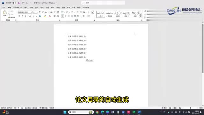Image resolution: width=204 pixels, height=115 pixels.
Task: Open the font name combo box
Action: pyautogui.click(x=25, y=12)
